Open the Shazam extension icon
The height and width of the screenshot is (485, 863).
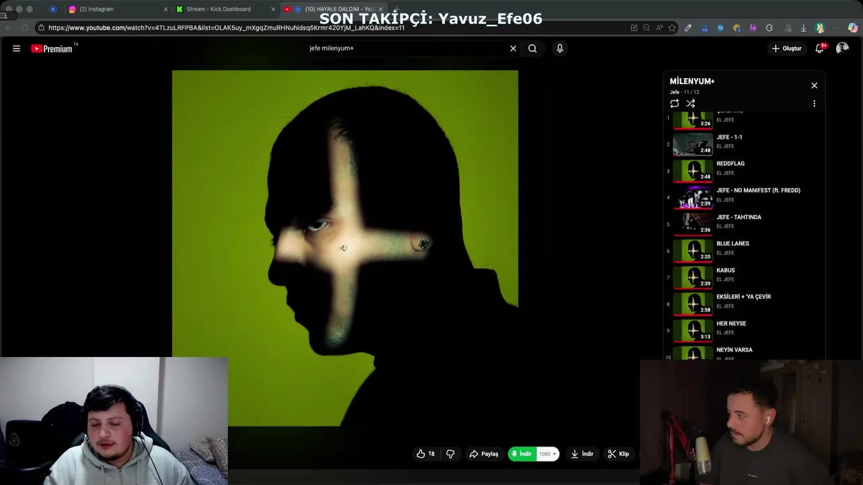pyautogui.click(x=721, y=28)
